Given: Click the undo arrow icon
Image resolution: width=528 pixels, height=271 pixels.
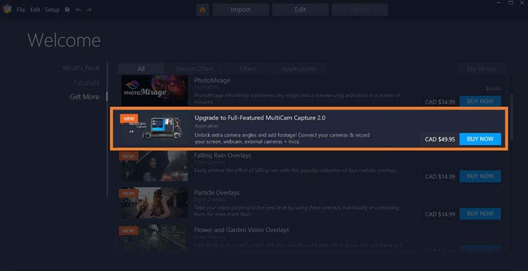Looking at the screenshot, I should click(x=78, y=10).
